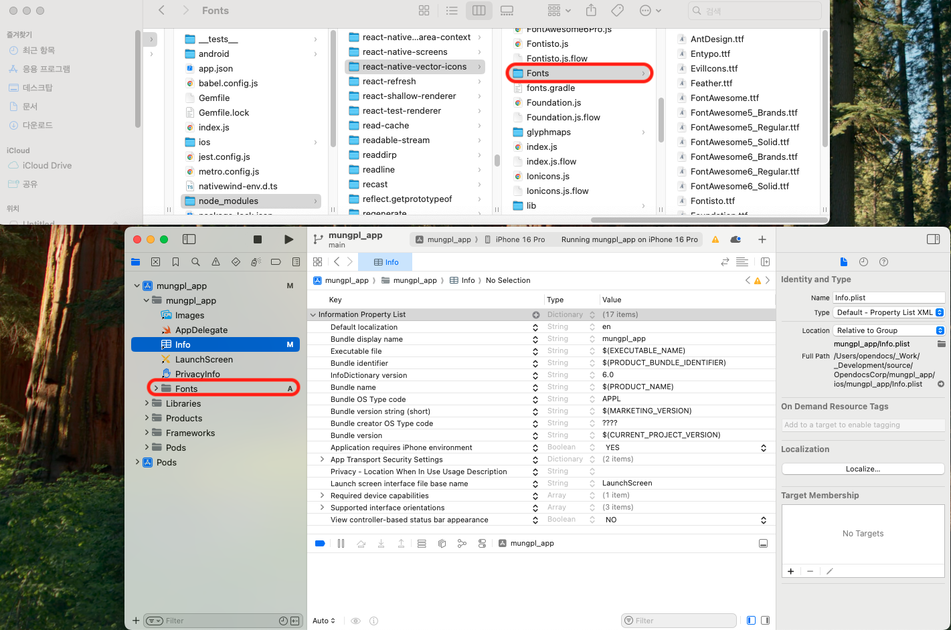Toggle the console pane on right

(765, 621)
